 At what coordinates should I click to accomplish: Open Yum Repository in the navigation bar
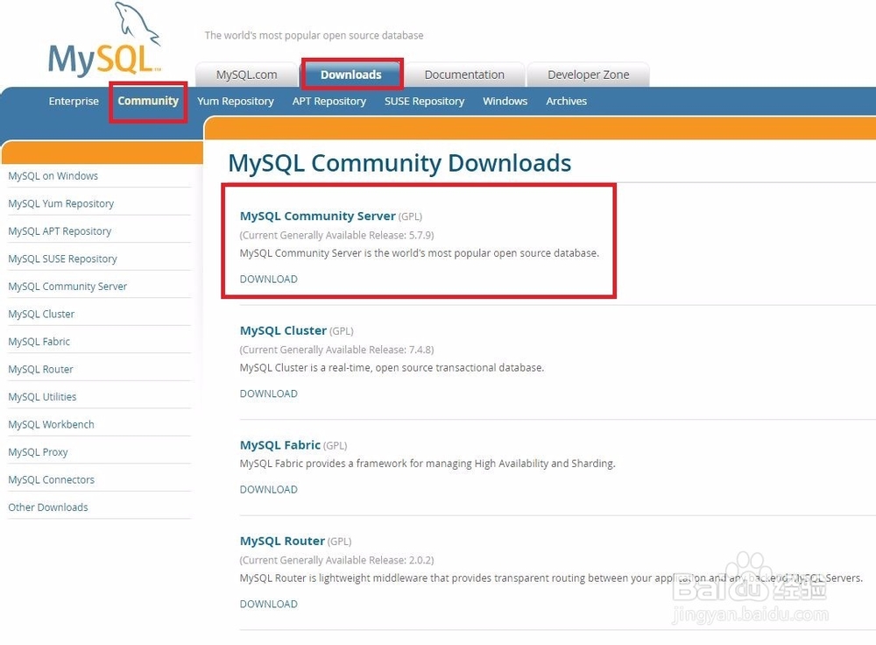[x=235, y=101]
